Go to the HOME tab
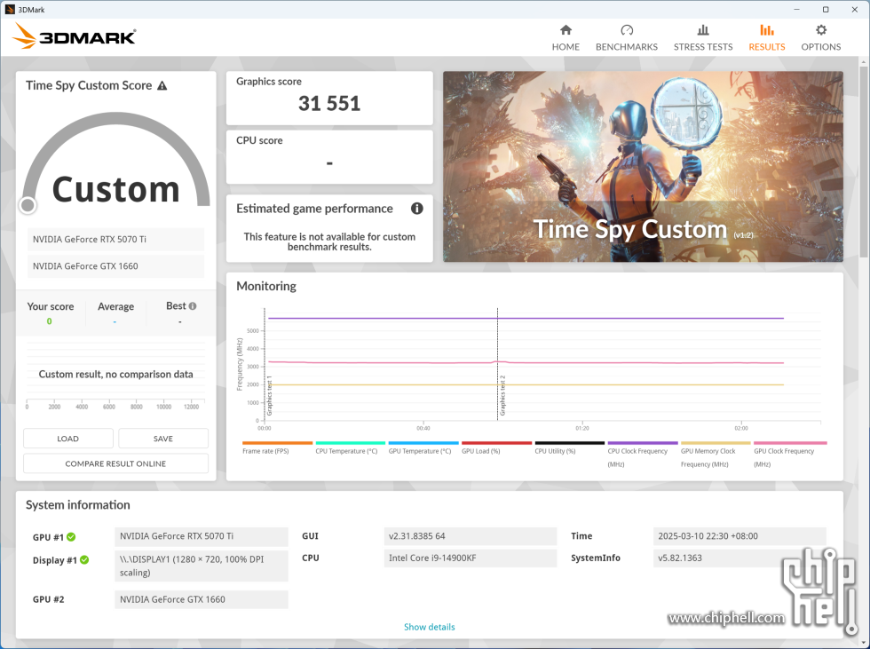This screenshot has width=870, height=649. (565, 37)
